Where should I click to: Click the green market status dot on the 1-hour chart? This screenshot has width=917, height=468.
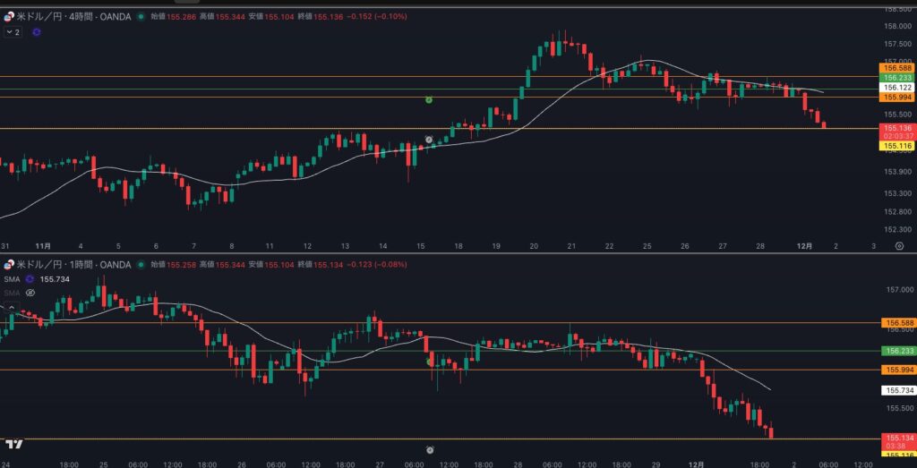point(141,265)
